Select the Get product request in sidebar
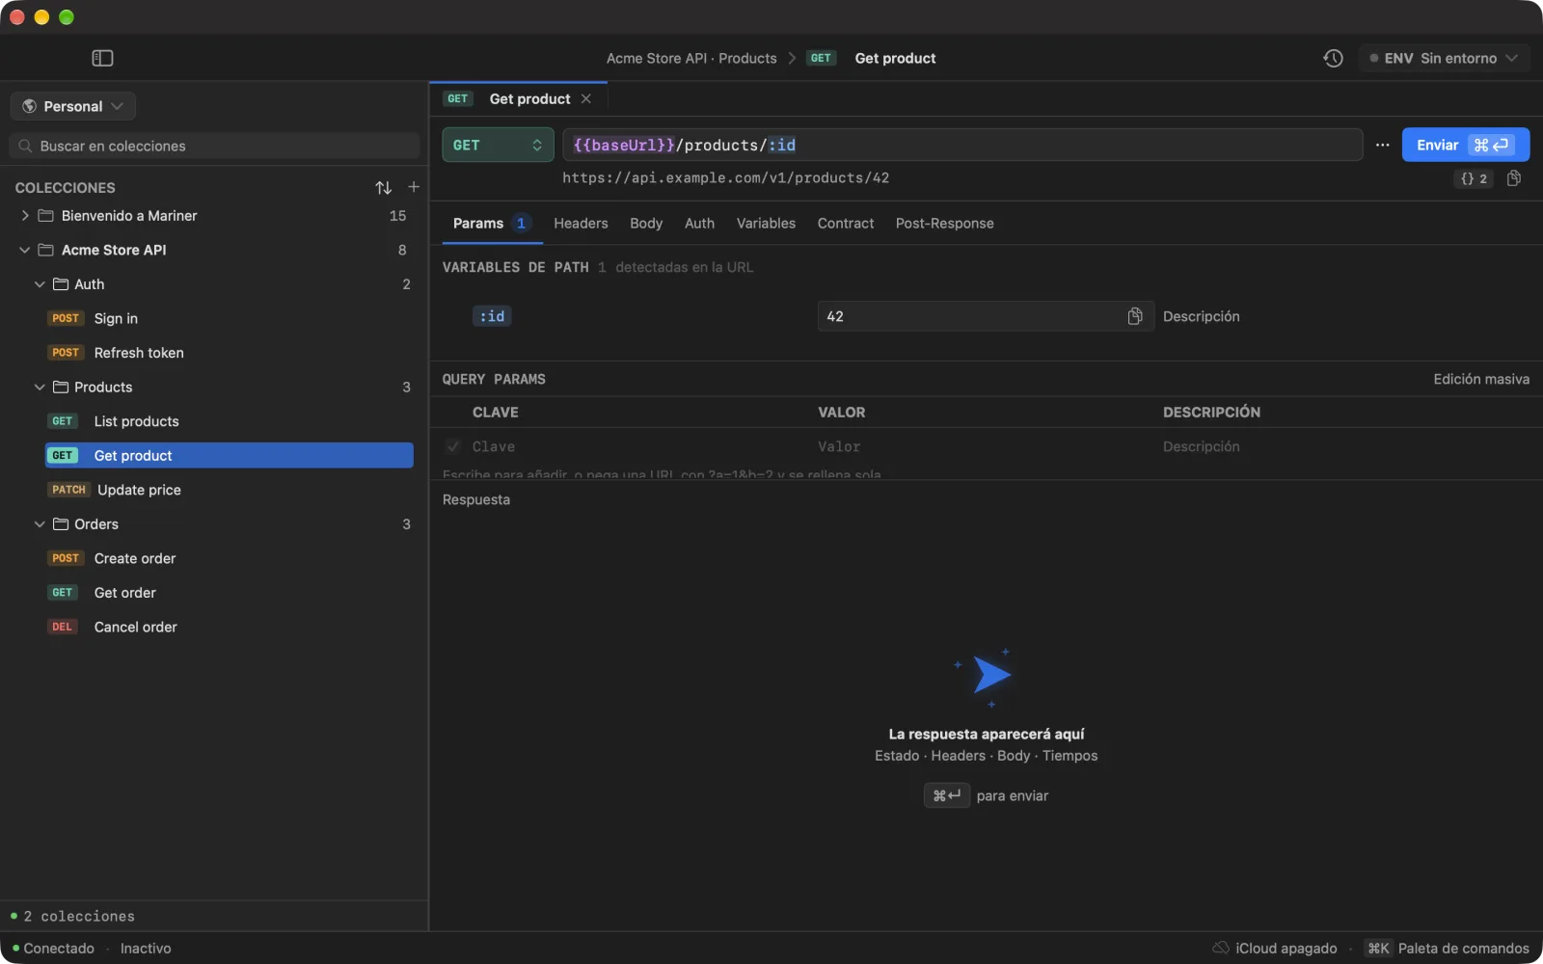This screenshot has height=964, width=1543. (x=230, y=455)
